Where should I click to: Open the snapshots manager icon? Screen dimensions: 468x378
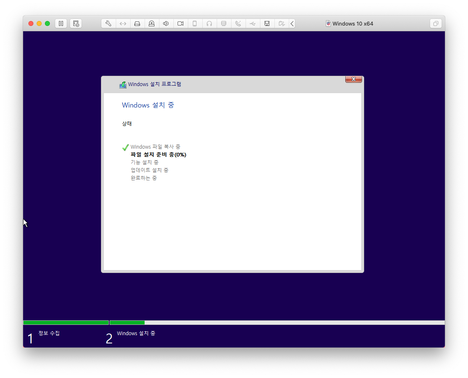point(76,23)
